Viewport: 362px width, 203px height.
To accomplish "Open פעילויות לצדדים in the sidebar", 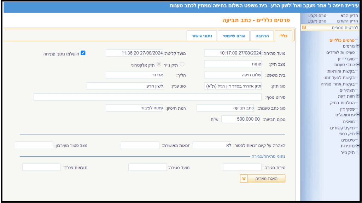I will [x=340, y=53].
